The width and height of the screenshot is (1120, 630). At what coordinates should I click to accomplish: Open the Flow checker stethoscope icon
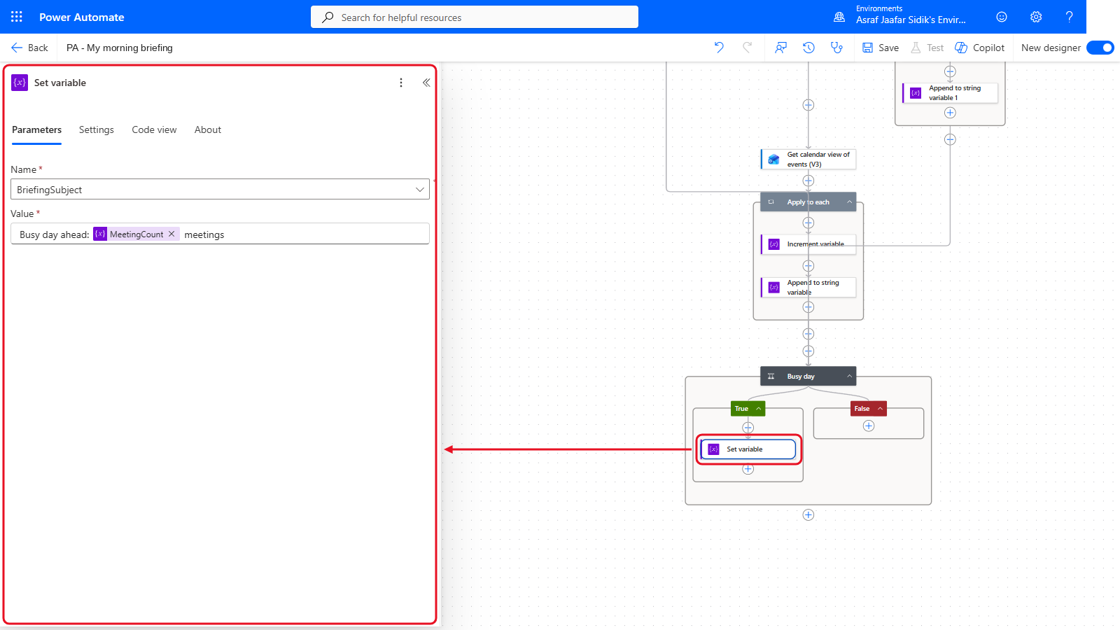(x=836, y=48)
